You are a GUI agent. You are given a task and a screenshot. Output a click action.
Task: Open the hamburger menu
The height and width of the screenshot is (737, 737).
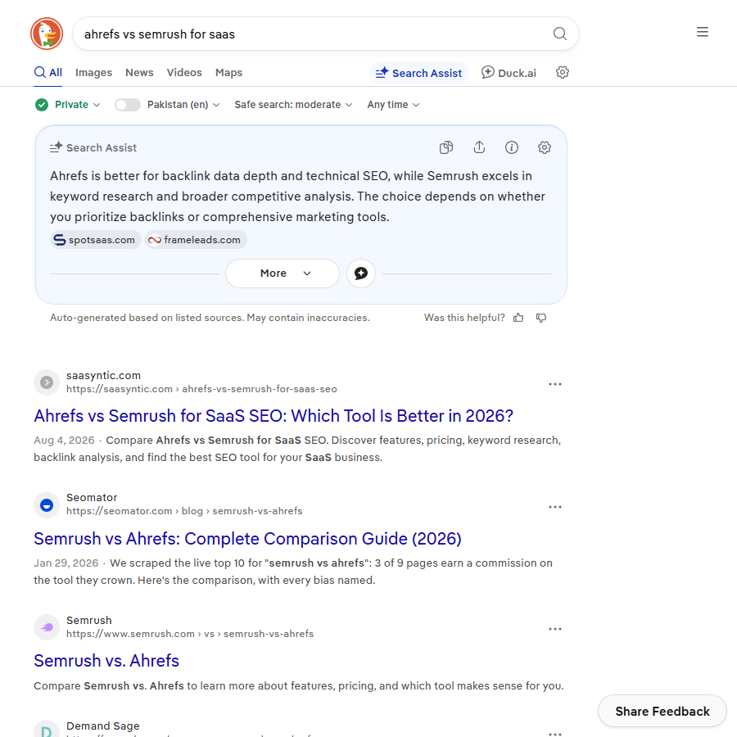point(703,32)
